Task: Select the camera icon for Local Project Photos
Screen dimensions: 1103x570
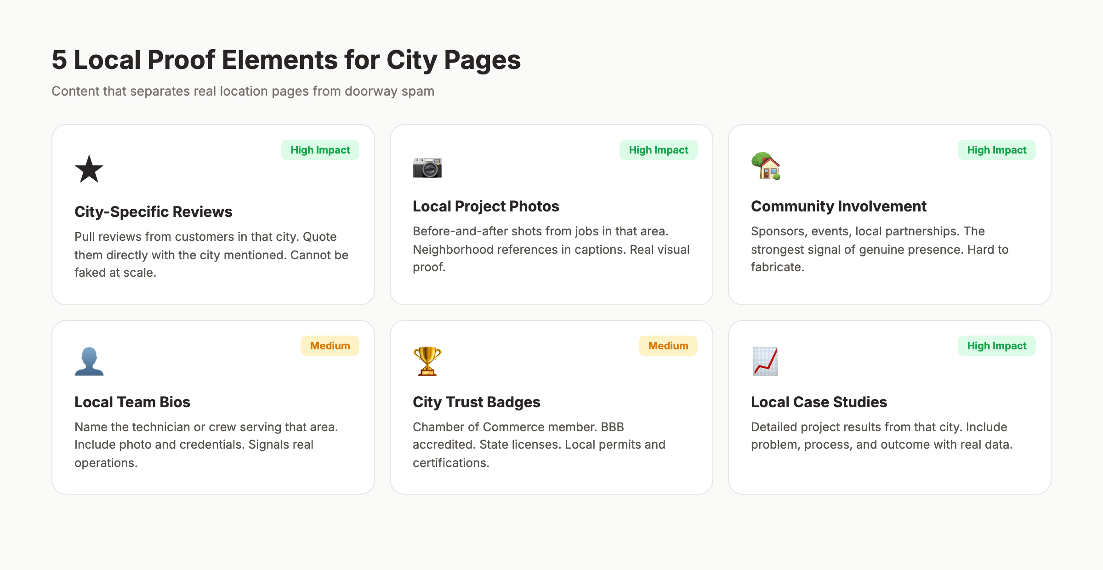Action: tap(426, 168)
